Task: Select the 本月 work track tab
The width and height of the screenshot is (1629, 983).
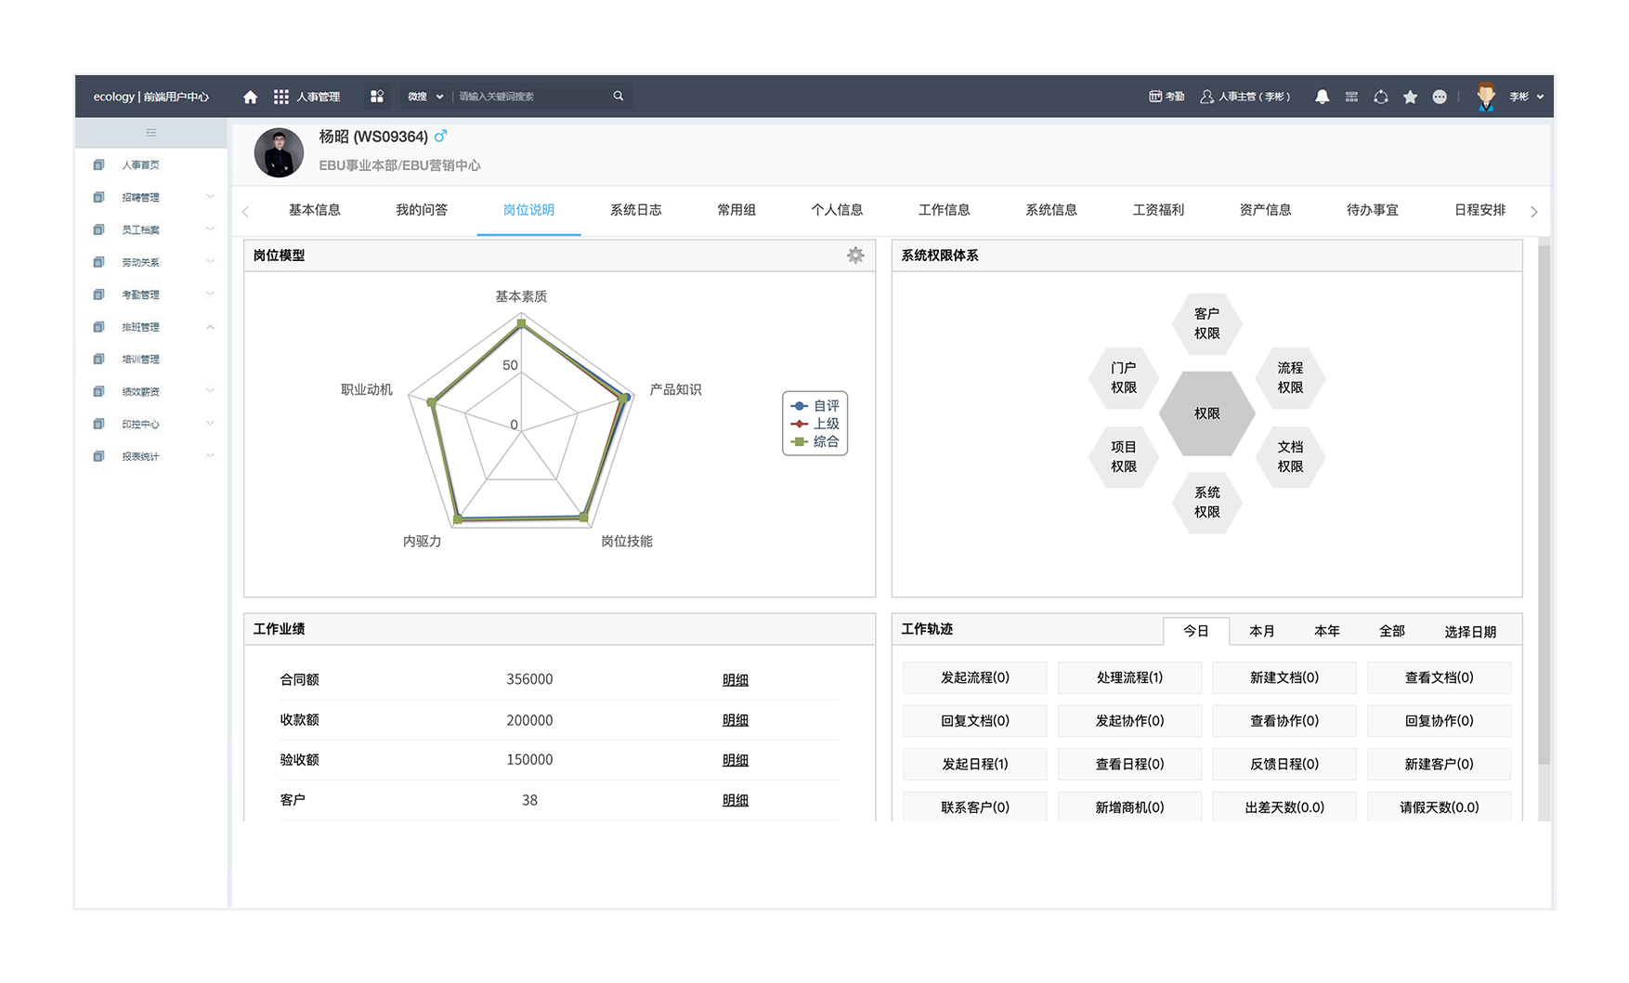Action: [x=1261, y=631]
